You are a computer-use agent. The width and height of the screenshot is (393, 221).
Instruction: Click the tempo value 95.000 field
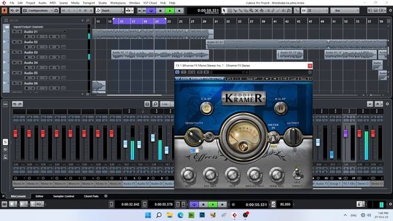(x=285, y=204)
